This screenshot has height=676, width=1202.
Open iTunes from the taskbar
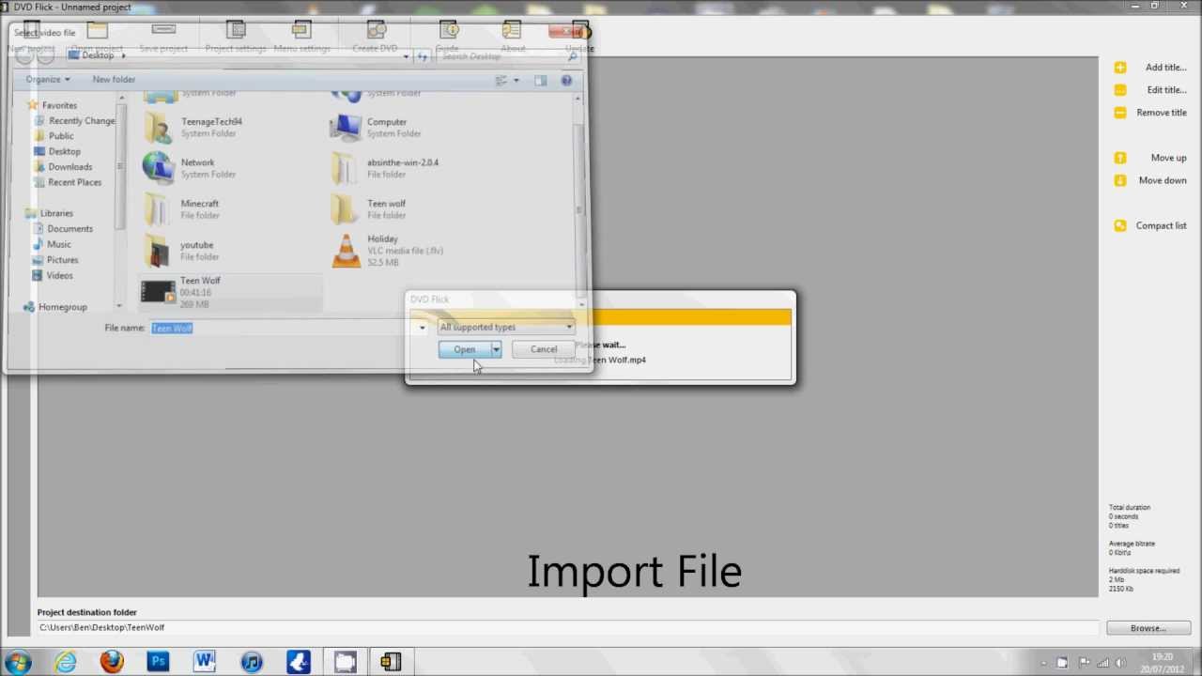coord(252,662)
